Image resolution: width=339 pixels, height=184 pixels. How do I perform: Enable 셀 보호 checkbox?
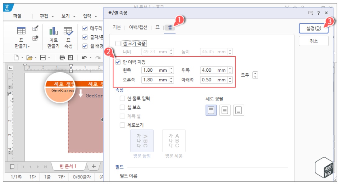click(122, 107)
